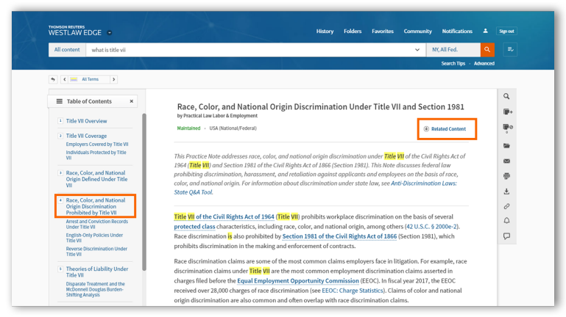Click the orange search magnifier button
The image size is (566, 317).
487,50
